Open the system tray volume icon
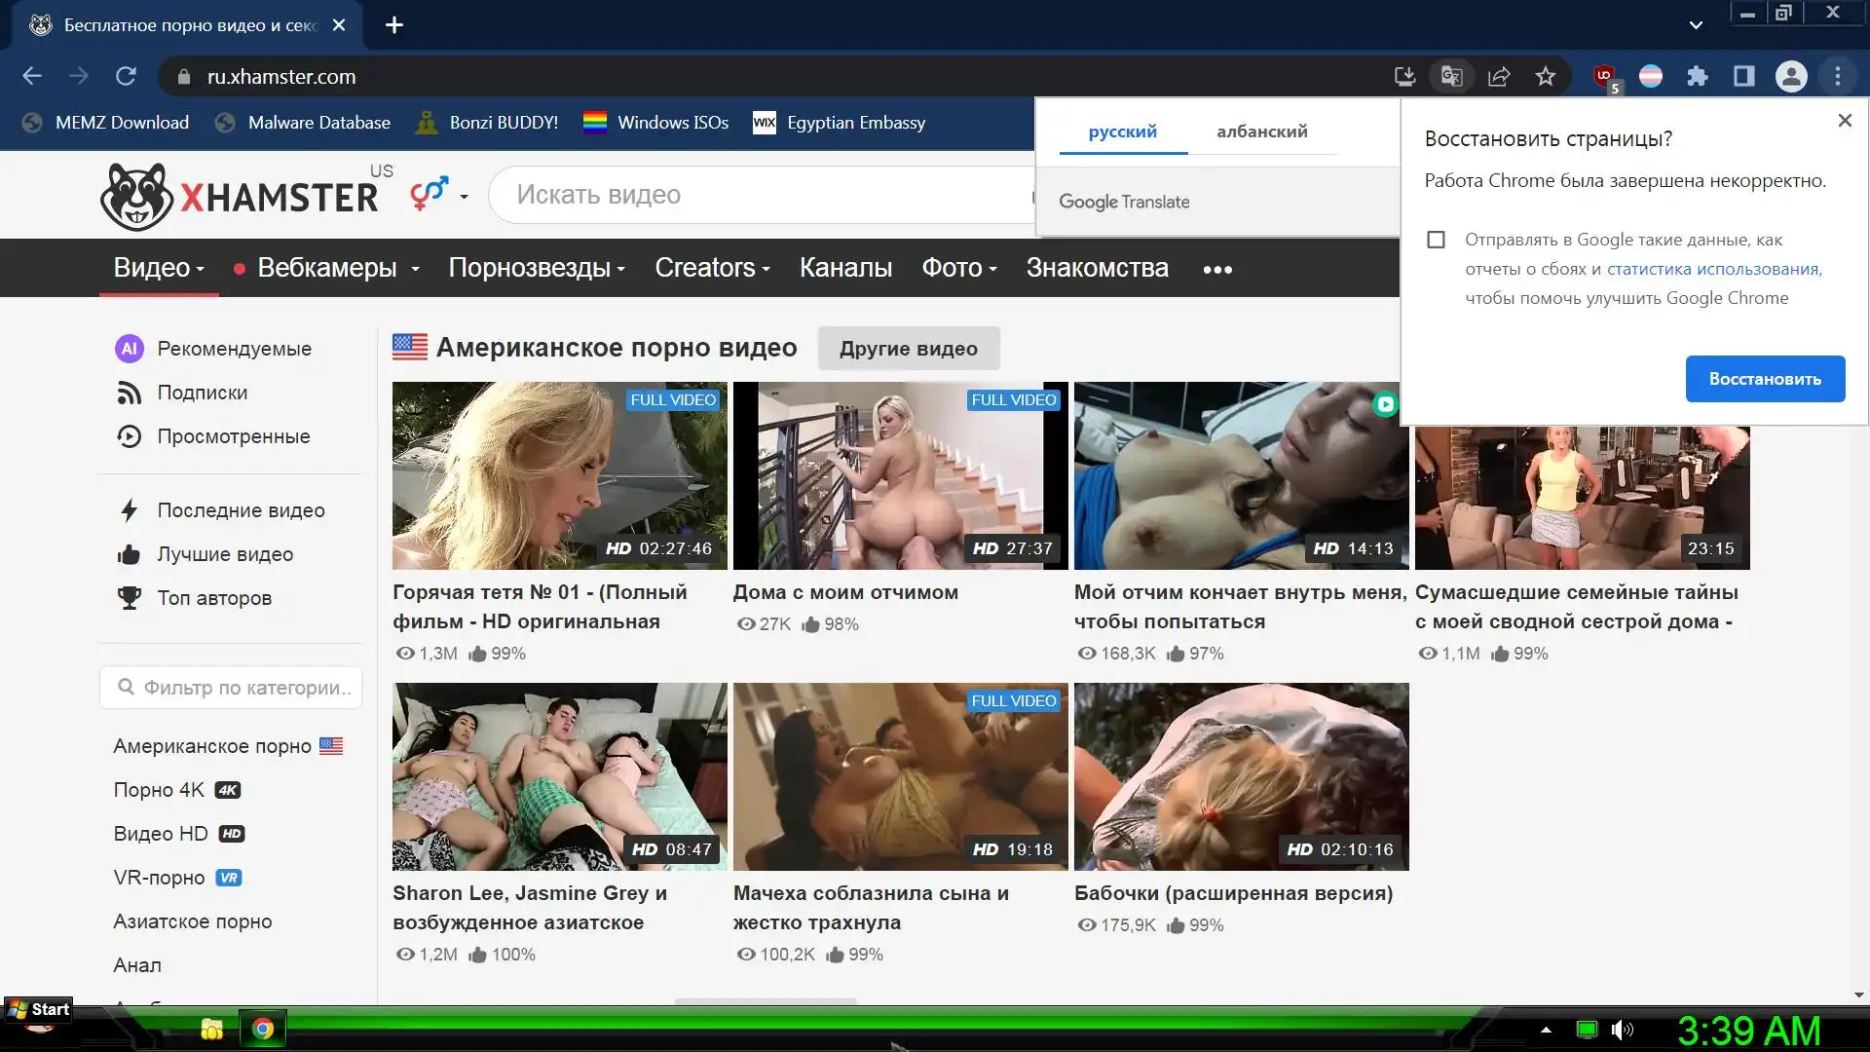This screenshot has width=1870, height=1052. click(x=1622, y=1030)
